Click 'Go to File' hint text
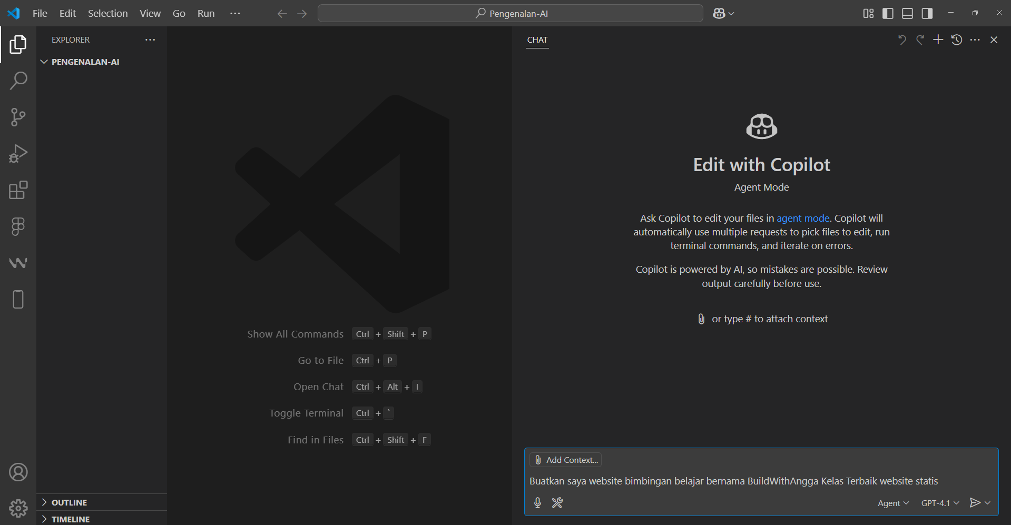 [x=321, y=360]
